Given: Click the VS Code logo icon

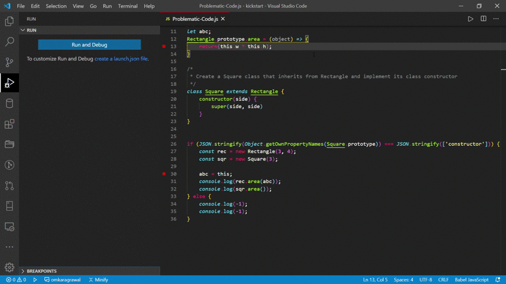Looking at the screenshot, I should [x=7, y=6].
